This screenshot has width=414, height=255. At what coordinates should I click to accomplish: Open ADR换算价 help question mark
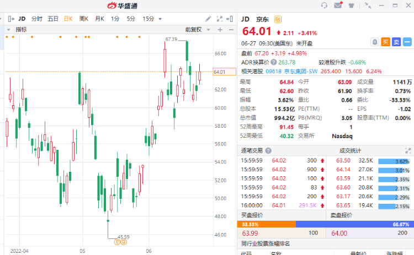pos(274,62)
